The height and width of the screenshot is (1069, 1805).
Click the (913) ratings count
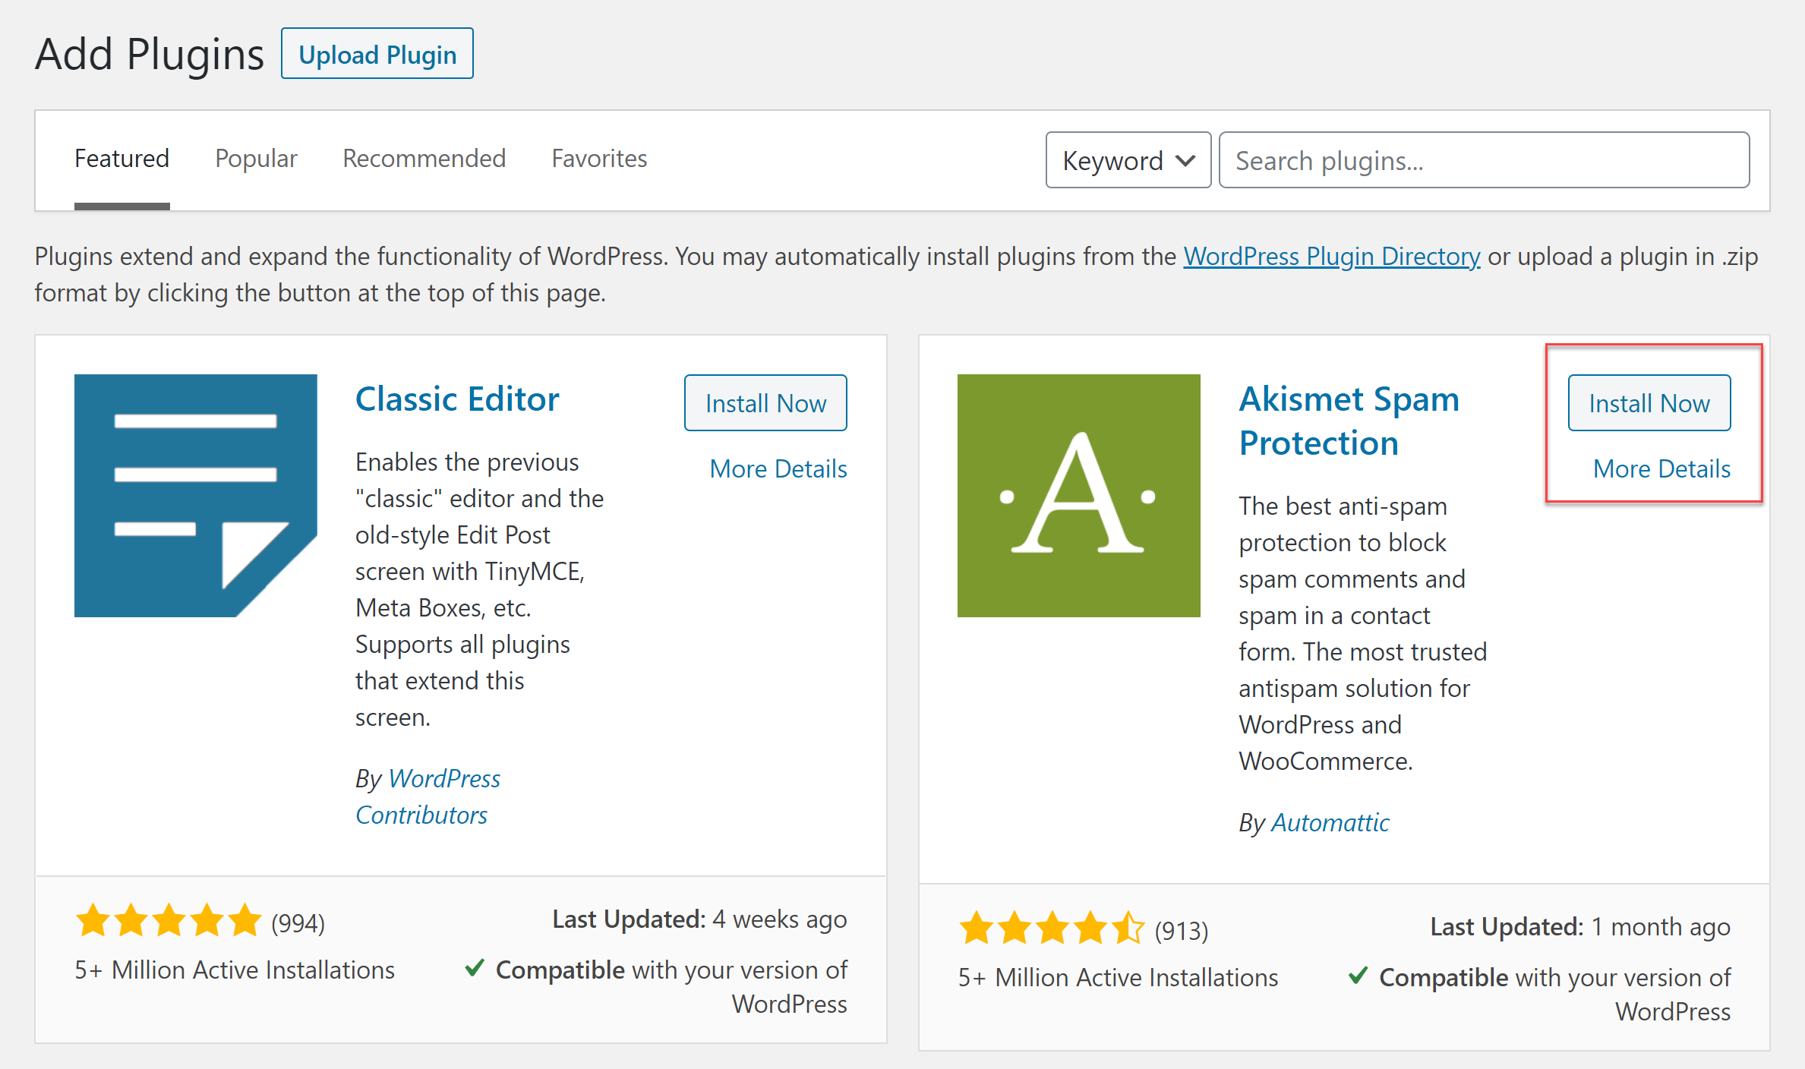point(1181,931)
